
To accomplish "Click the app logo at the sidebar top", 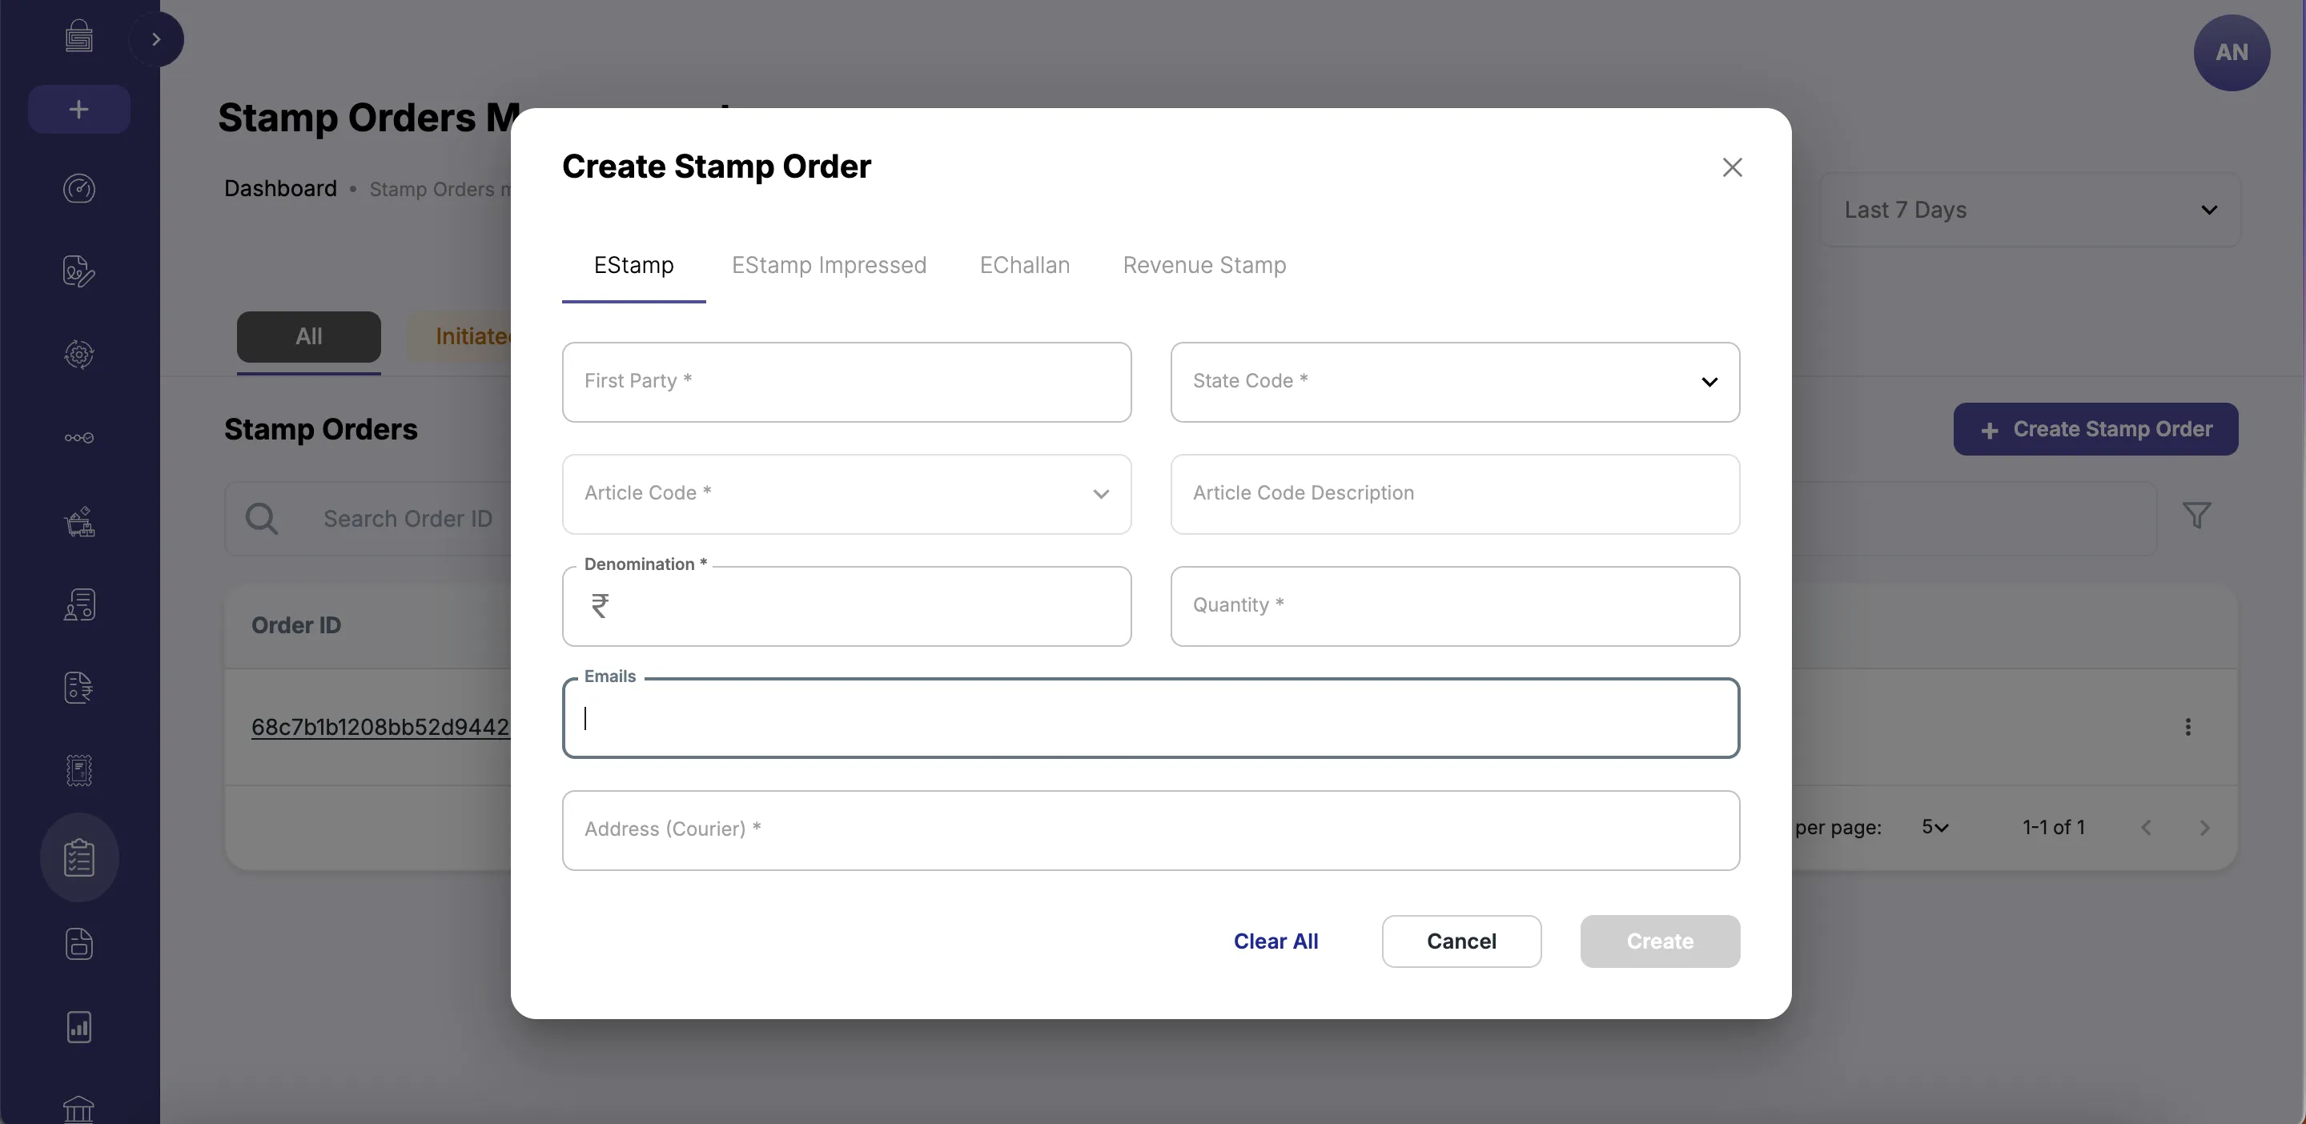I will tap(78, 37).
